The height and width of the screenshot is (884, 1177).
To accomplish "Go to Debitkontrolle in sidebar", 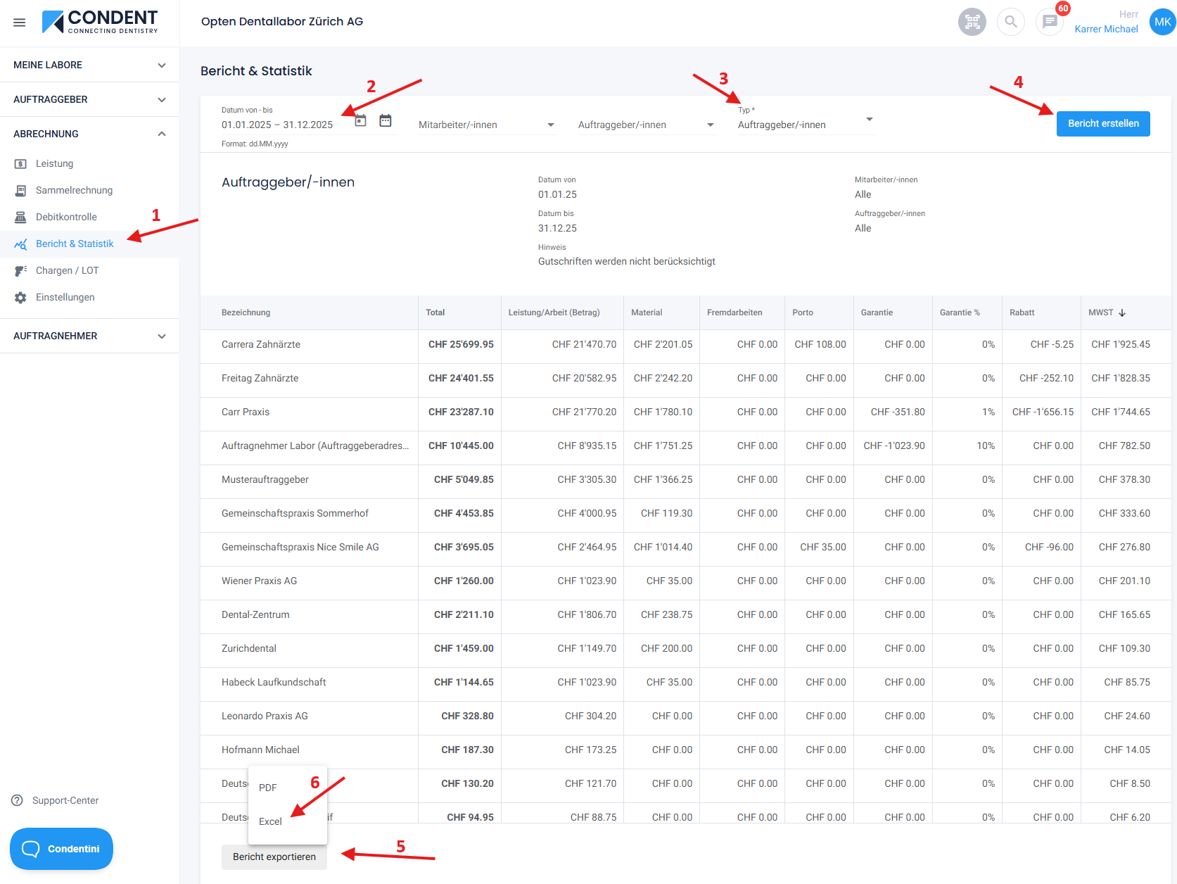I will pyautogui.click(x=66, y=217).
